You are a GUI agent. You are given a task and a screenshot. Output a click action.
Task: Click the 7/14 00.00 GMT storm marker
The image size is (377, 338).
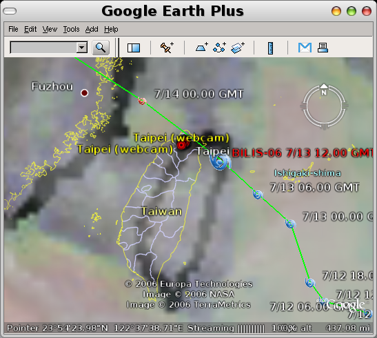(x=142, y=101)
